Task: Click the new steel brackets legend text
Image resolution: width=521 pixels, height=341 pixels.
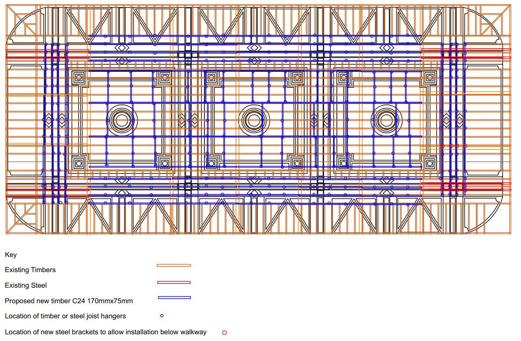Action: point(106,332)
